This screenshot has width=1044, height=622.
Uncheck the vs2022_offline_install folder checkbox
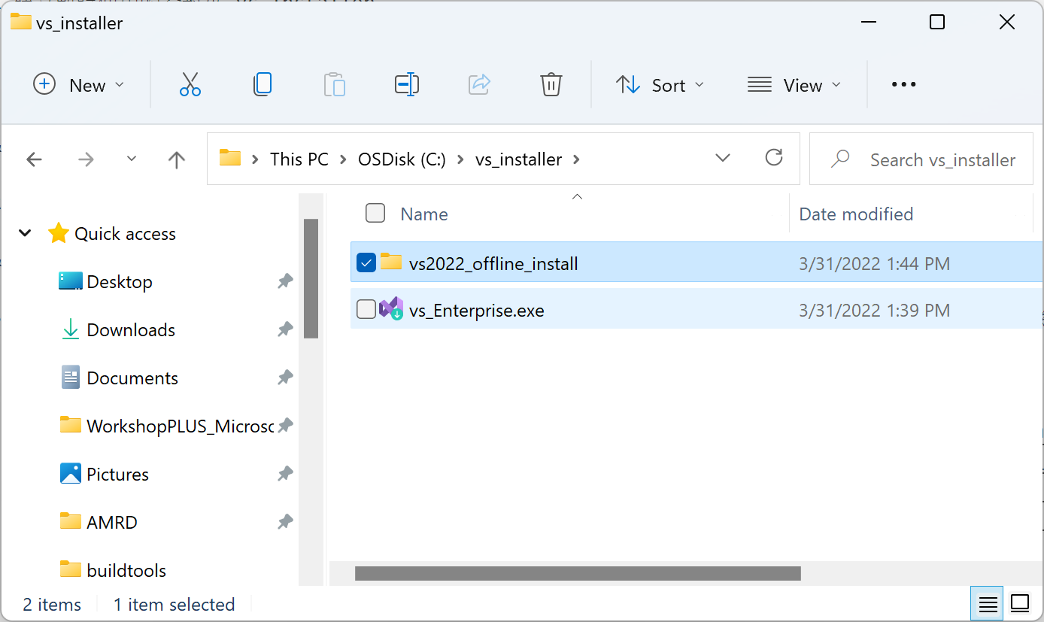click(366, 262)
